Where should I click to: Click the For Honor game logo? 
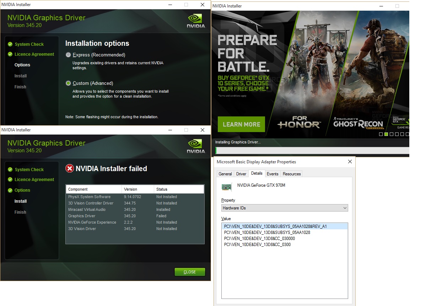coord(299,122)
